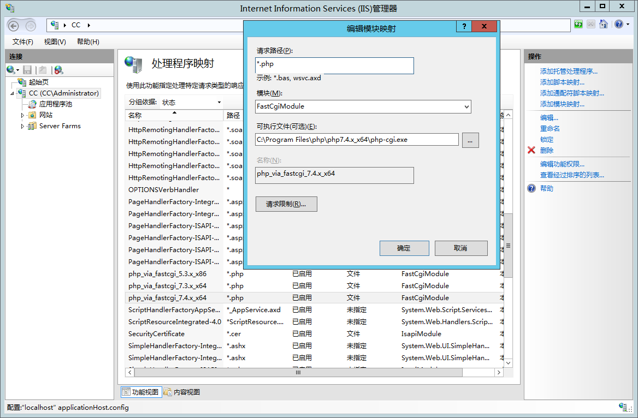Select the SecurityCertificate handler row
This screenshot has height=418, width=638.
coord(314,334)
